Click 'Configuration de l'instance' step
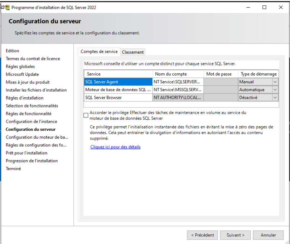The image size is (290, 244). [31, 122]
